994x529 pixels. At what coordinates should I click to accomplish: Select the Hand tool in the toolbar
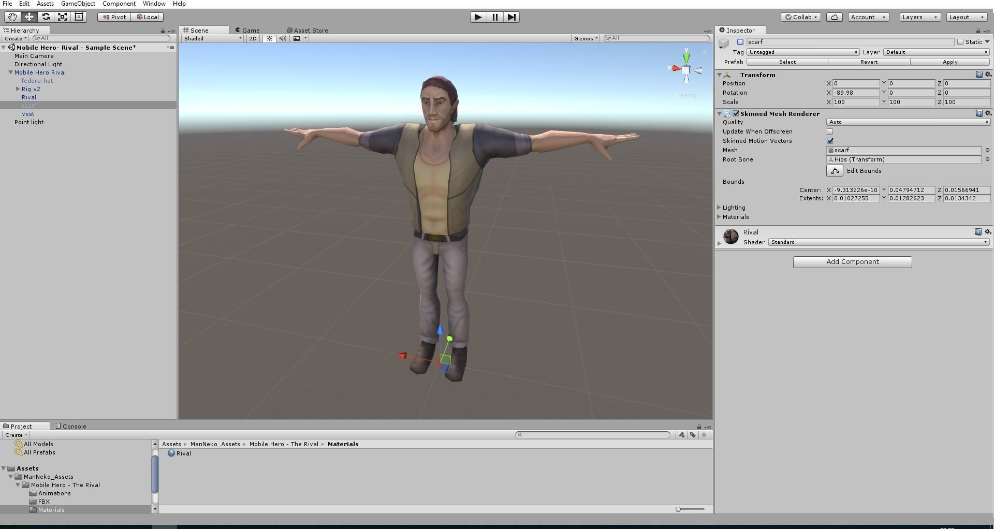coord(12,17)
